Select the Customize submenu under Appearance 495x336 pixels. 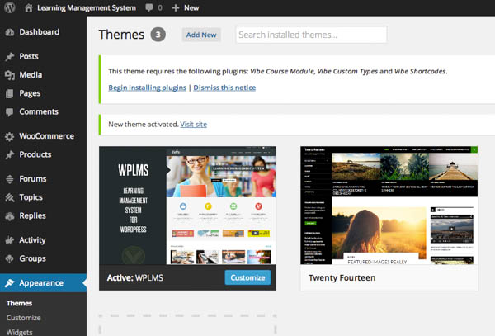24,318
